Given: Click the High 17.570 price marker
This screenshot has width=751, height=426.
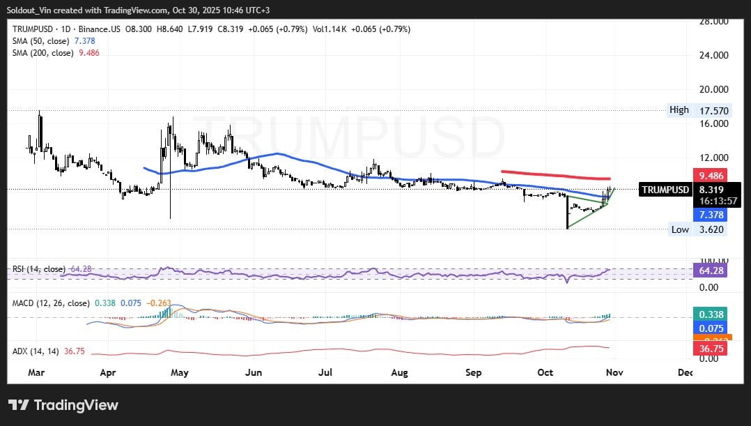Looking at the screenshot, I should (697, 110).
